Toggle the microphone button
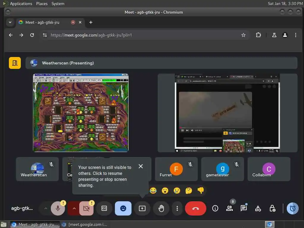 (58, 208)
